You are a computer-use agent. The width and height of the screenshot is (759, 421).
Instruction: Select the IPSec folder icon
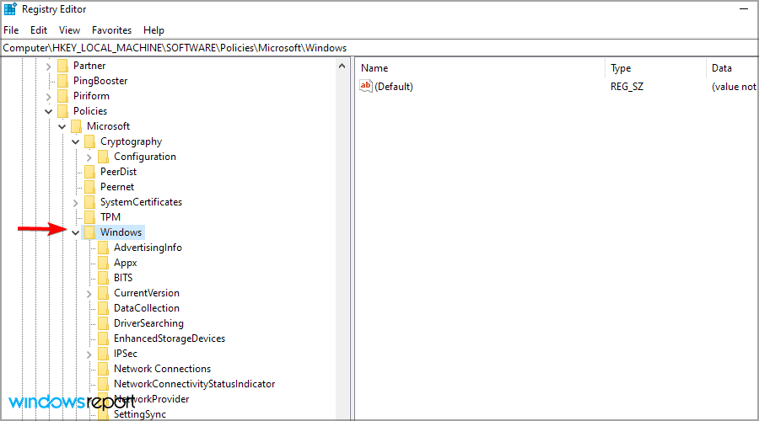pyautogui.click(x=104, y=354)
